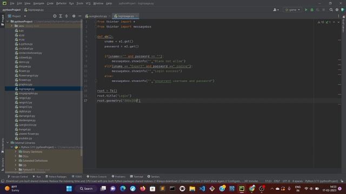Toggle the Python Console tool window
The height and width of the screenshot is (194, 346).
[x=97, y=176]
